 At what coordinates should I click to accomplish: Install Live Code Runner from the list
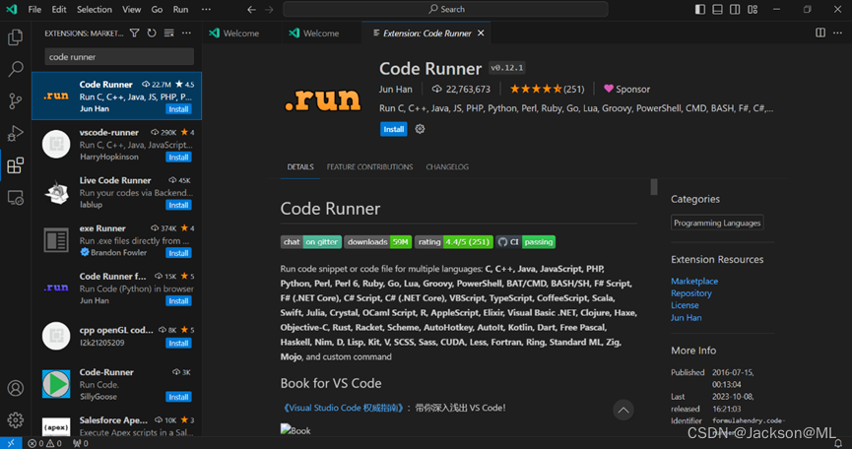[178, 205]
